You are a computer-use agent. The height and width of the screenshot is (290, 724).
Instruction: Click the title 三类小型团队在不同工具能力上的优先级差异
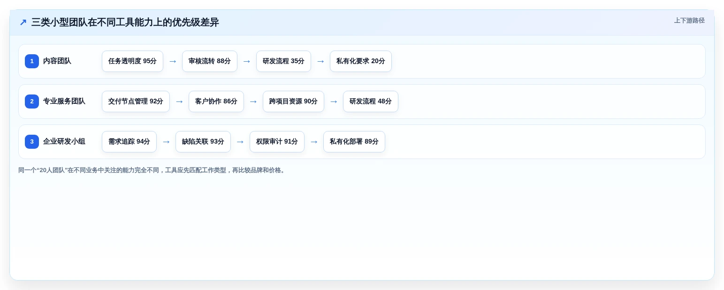pos(125,22)
